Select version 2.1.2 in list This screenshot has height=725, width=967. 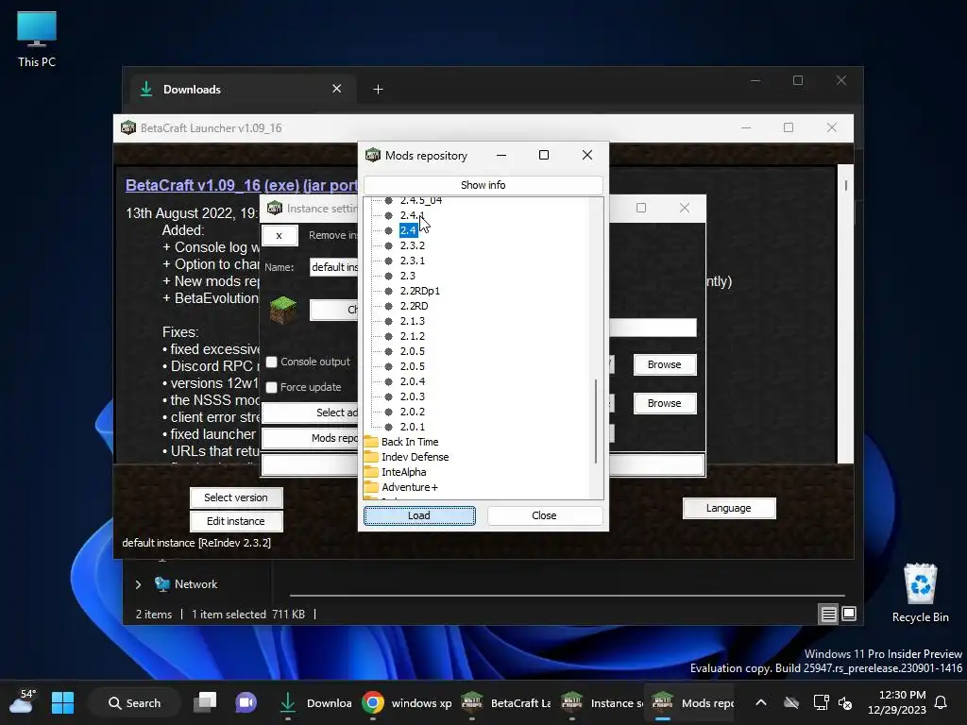tap(413, 336)
